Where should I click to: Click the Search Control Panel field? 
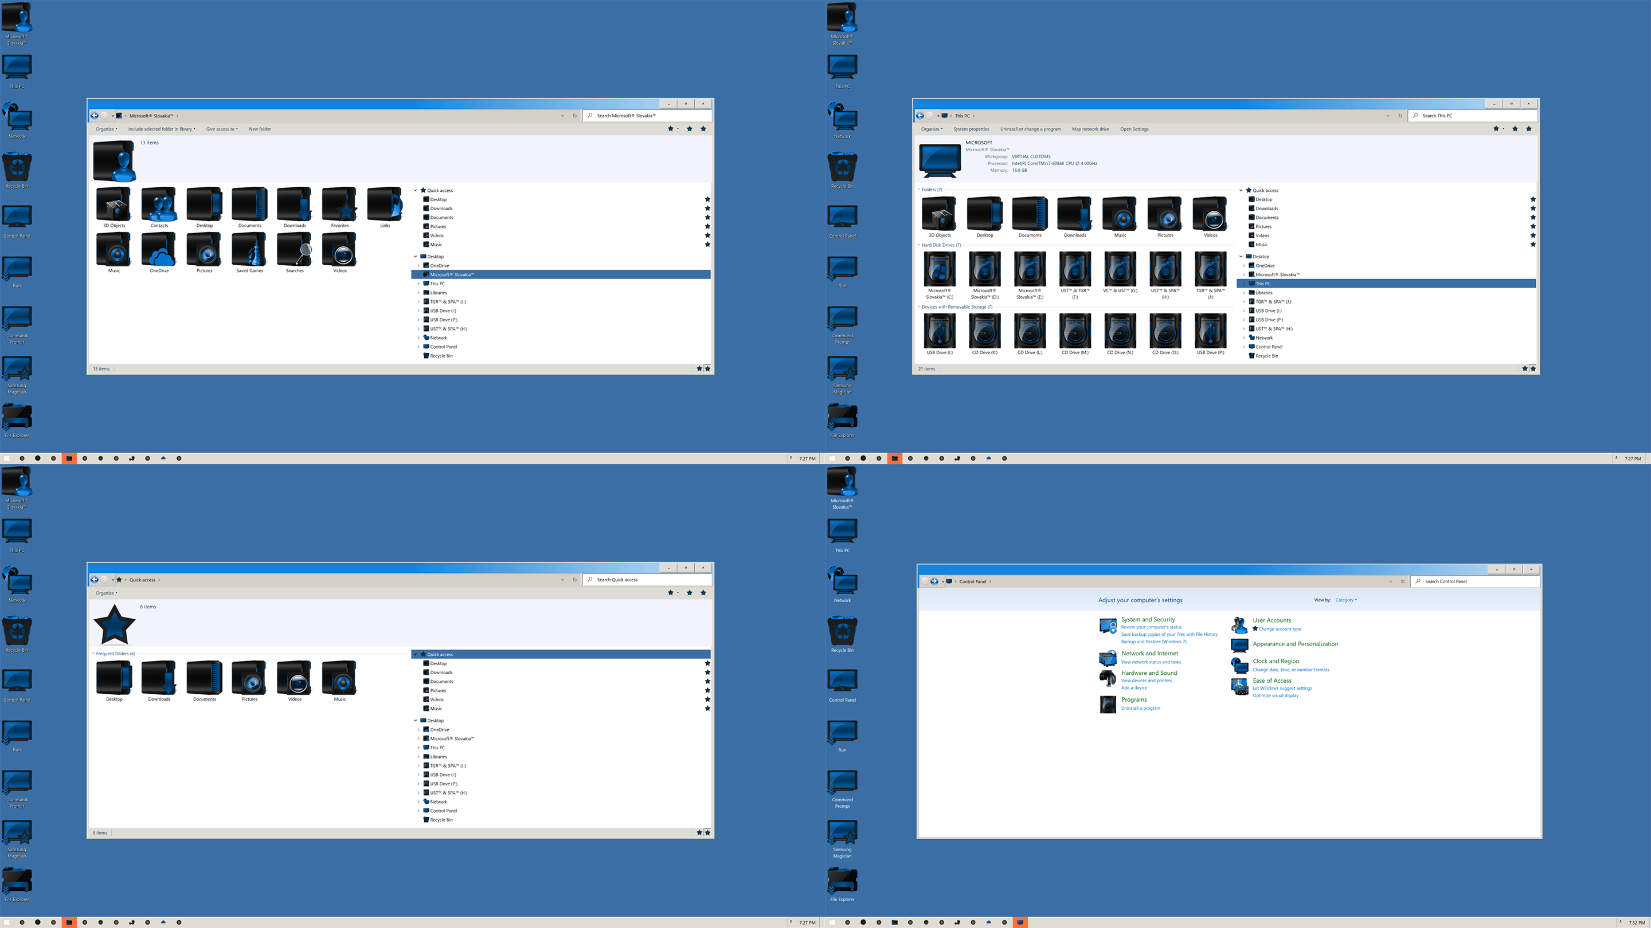1474,581
